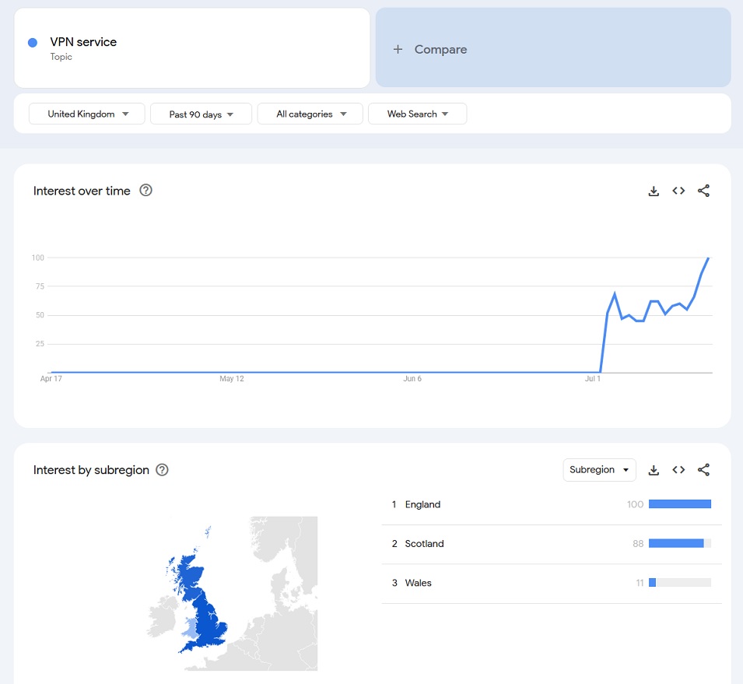Click the Topic label under VPN service

[x=61, y=57]
